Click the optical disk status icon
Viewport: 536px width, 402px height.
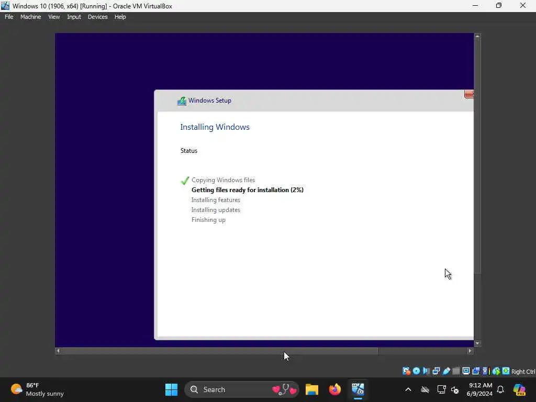click(x=416, y=371)
